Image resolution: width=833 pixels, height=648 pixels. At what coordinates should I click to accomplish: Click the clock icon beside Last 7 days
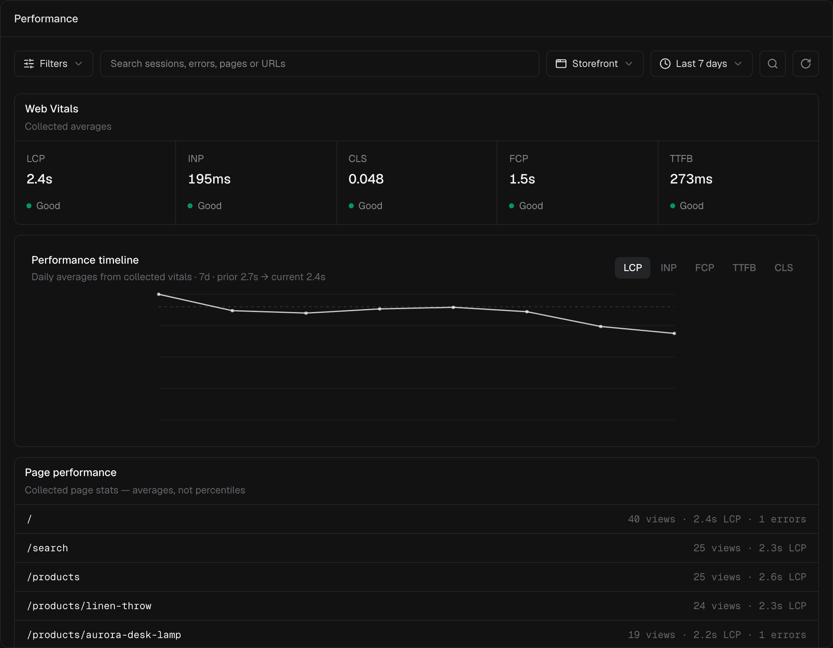(665, 64)
